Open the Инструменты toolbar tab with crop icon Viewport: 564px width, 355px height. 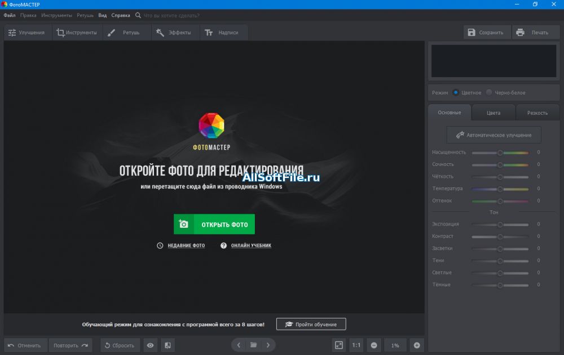(77, 33)
